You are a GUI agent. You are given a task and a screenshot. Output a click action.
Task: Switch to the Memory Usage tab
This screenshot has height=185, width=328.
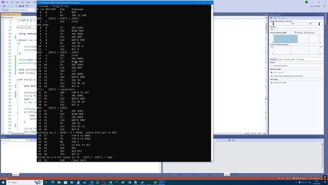click(x=289, y=60)
